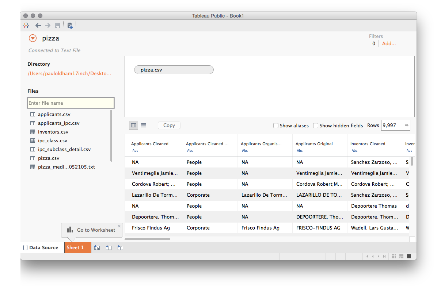This screenshot has height=289, width=437.
Task: Select ipc_subclass_detail.csv in the Files list
Action: [64, 150]
